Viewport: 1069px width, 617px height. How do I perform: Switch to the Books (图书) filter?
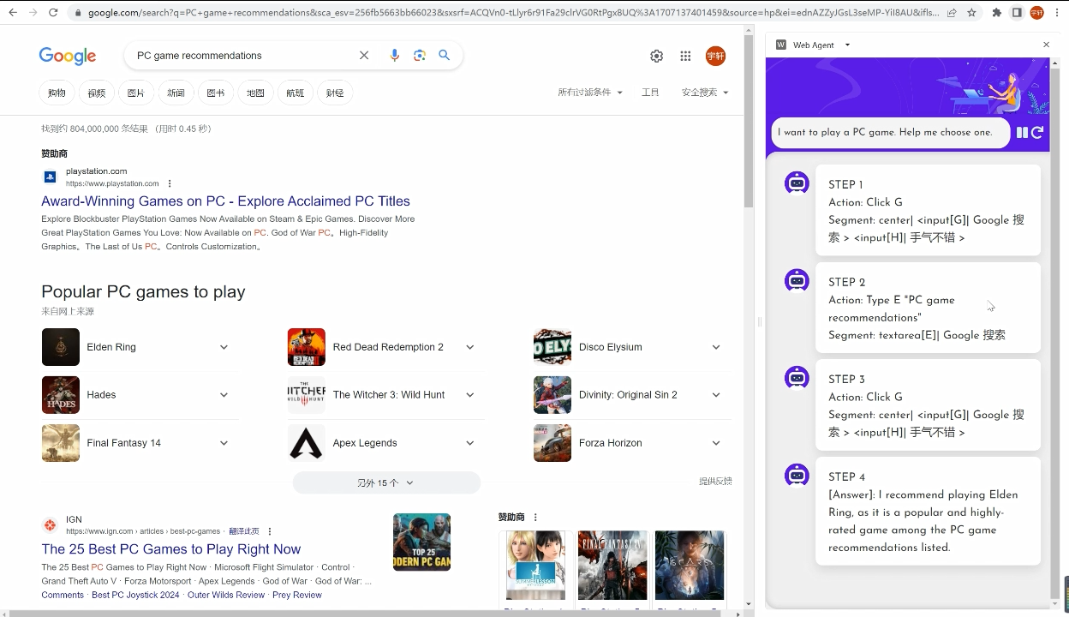(x=216, y=93)
